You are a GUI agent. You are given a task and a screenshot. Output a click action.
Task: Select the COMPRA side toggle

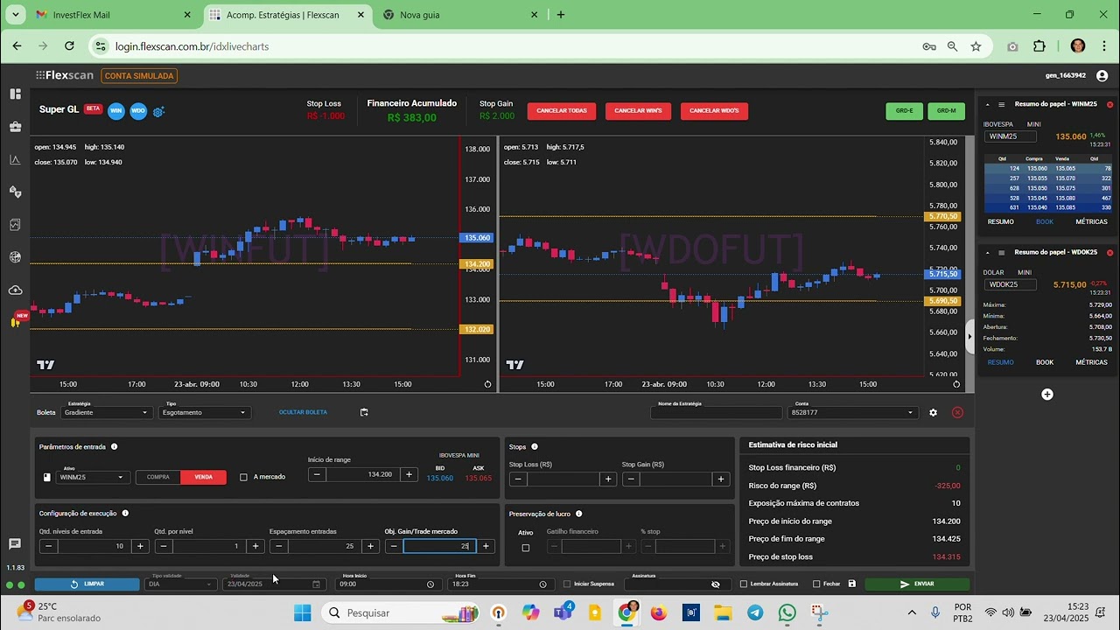coord(158,477)
